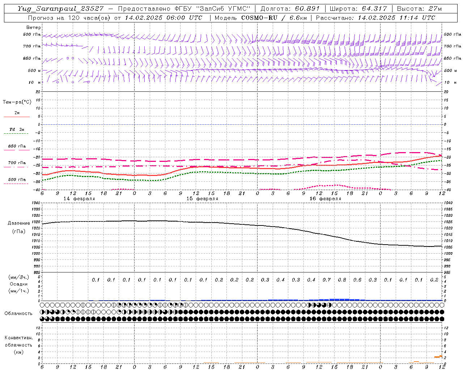Click the 0.6 precipitation amount value
The width and height of the screenshot is (463, 370).
click(357, 280)
